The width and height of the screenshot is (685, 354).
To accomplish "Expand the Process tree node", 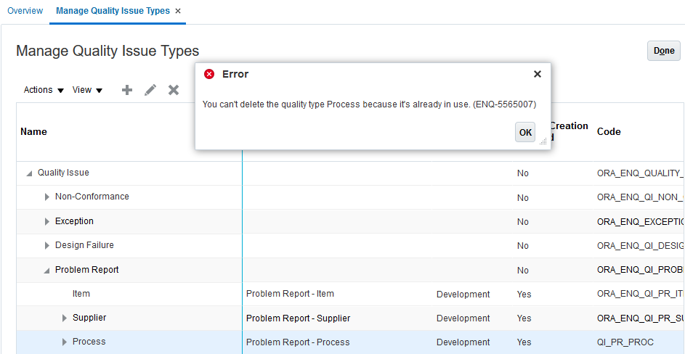I will tap(65, 342).
